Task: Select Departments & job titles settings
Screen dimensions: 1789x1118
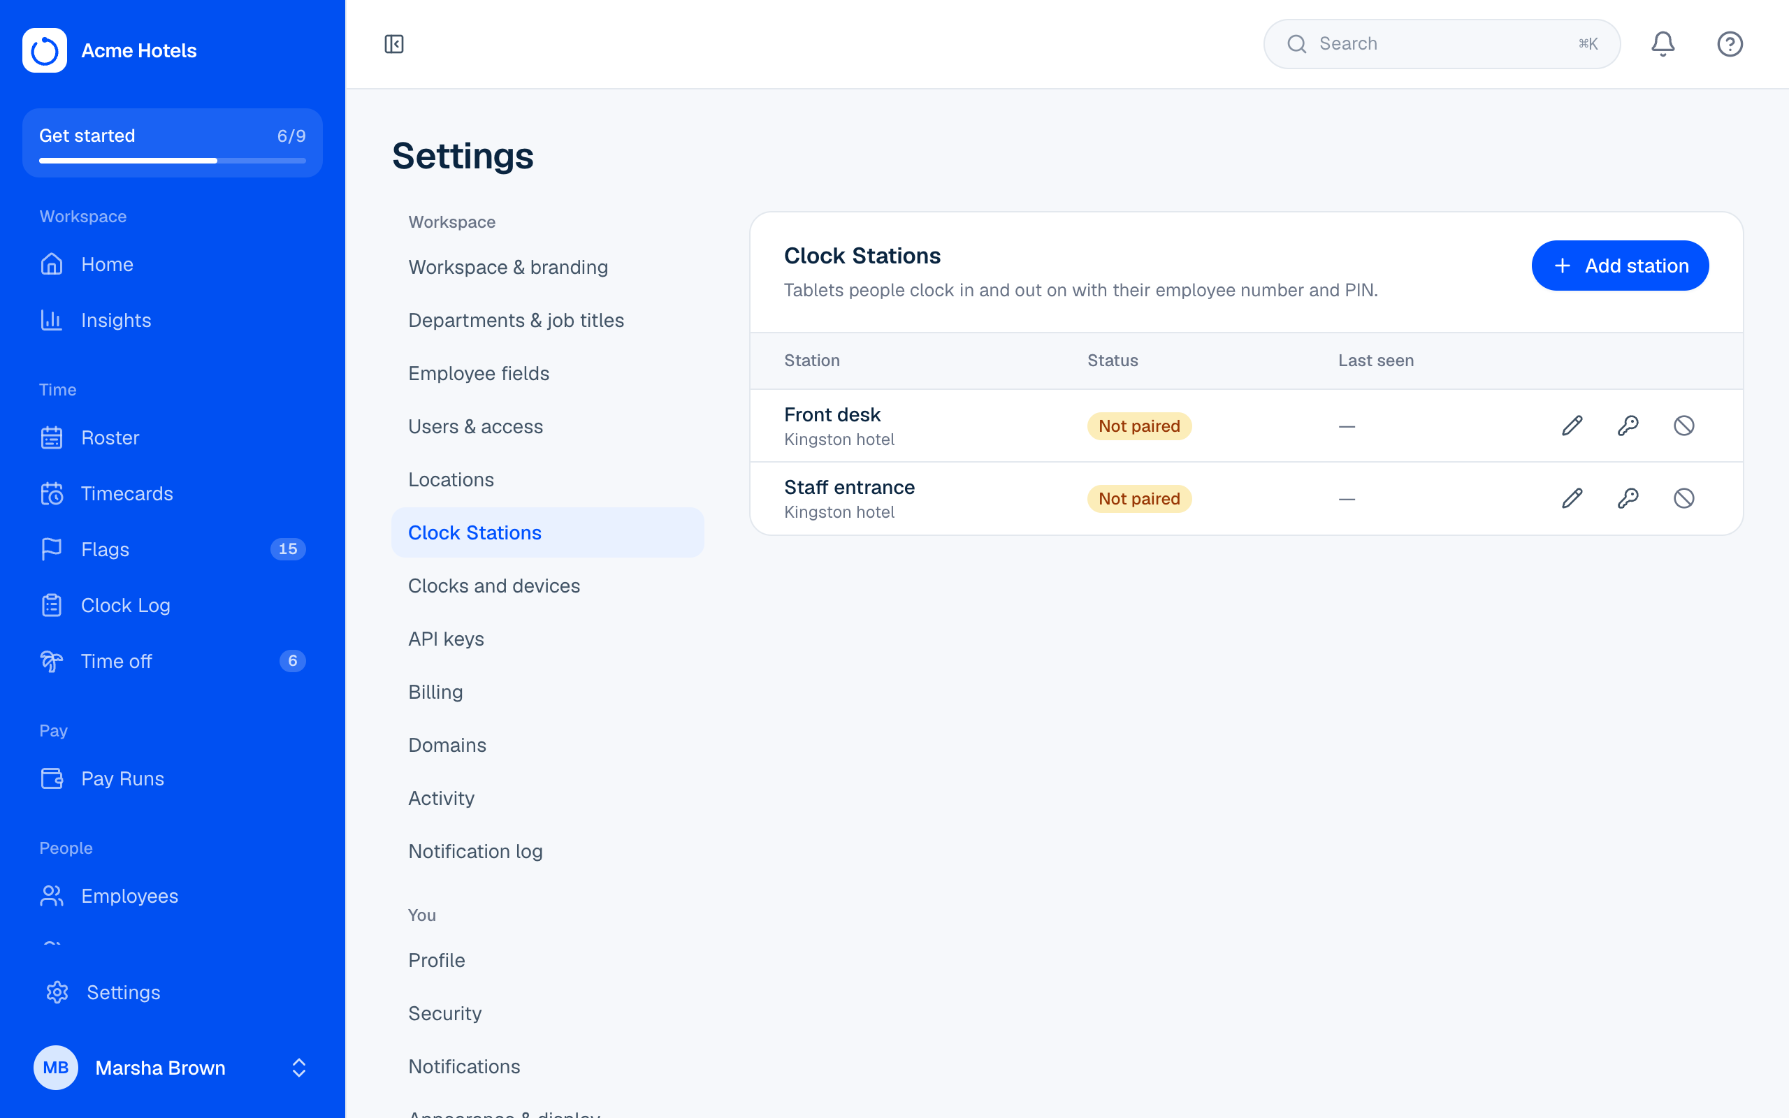Action: [548, 320]
